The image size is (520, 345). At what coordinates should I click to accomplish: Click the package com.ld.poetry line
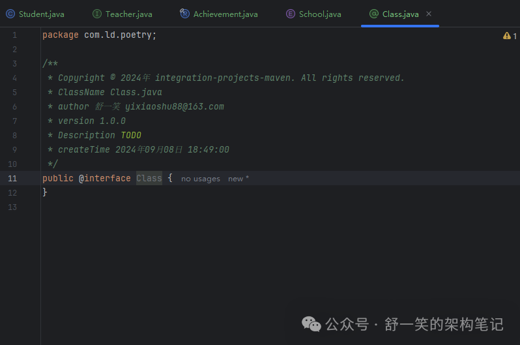coord(99,35)
